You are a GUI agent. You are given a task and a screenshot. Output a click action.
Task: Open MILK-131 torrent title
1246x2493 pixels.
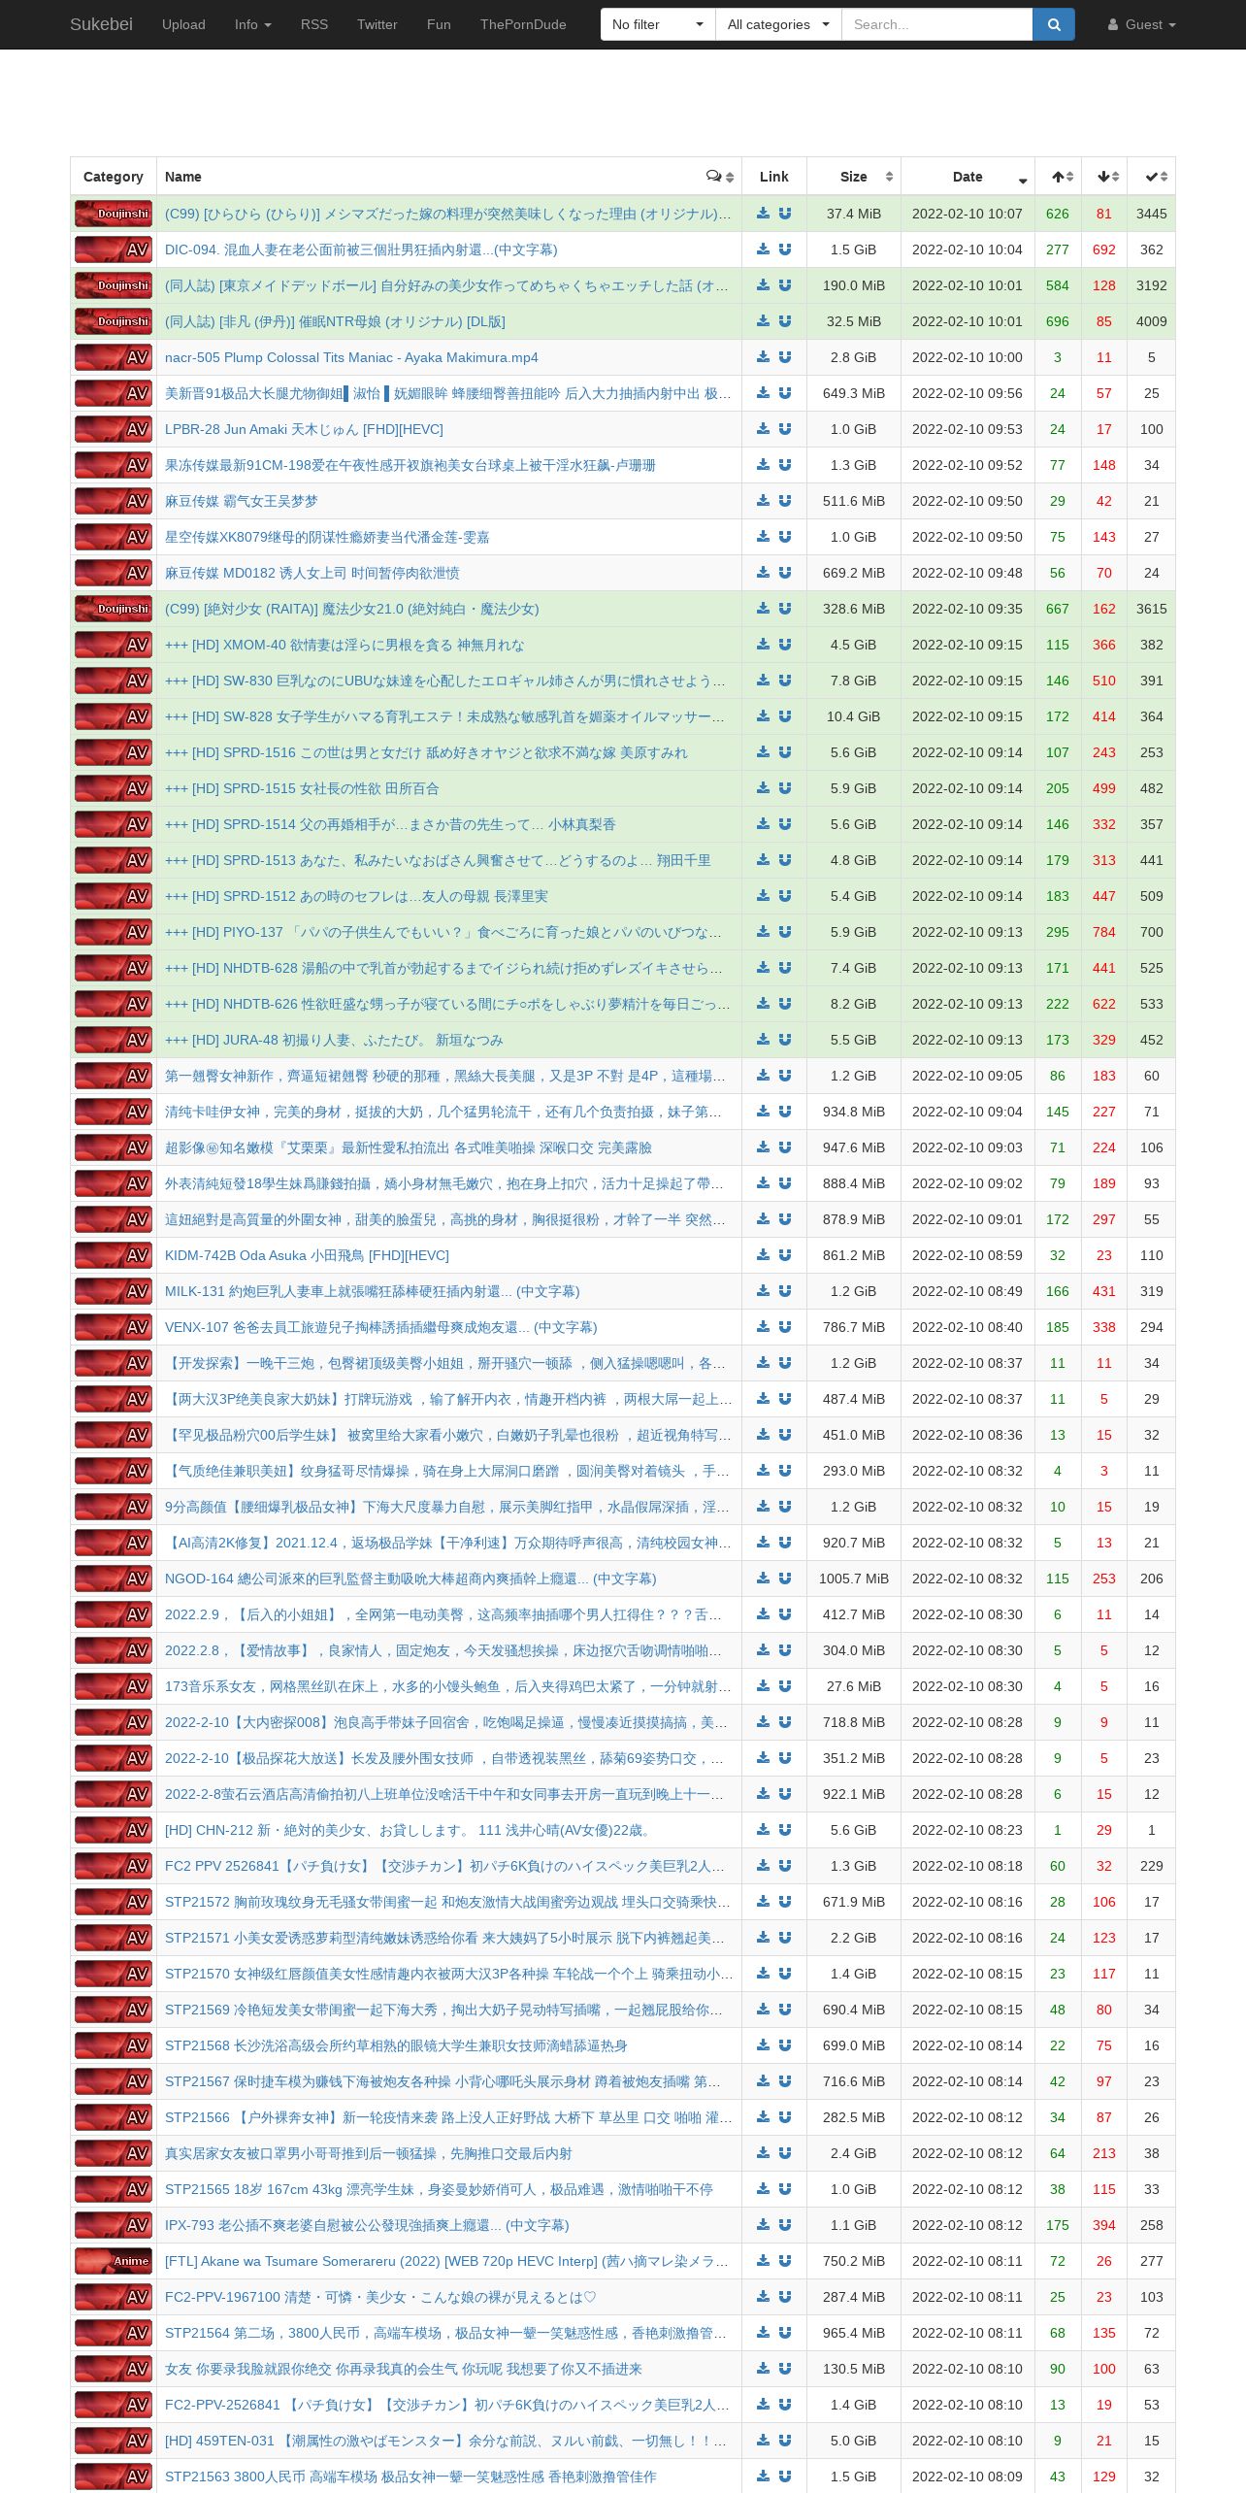tap(372, 1291)
